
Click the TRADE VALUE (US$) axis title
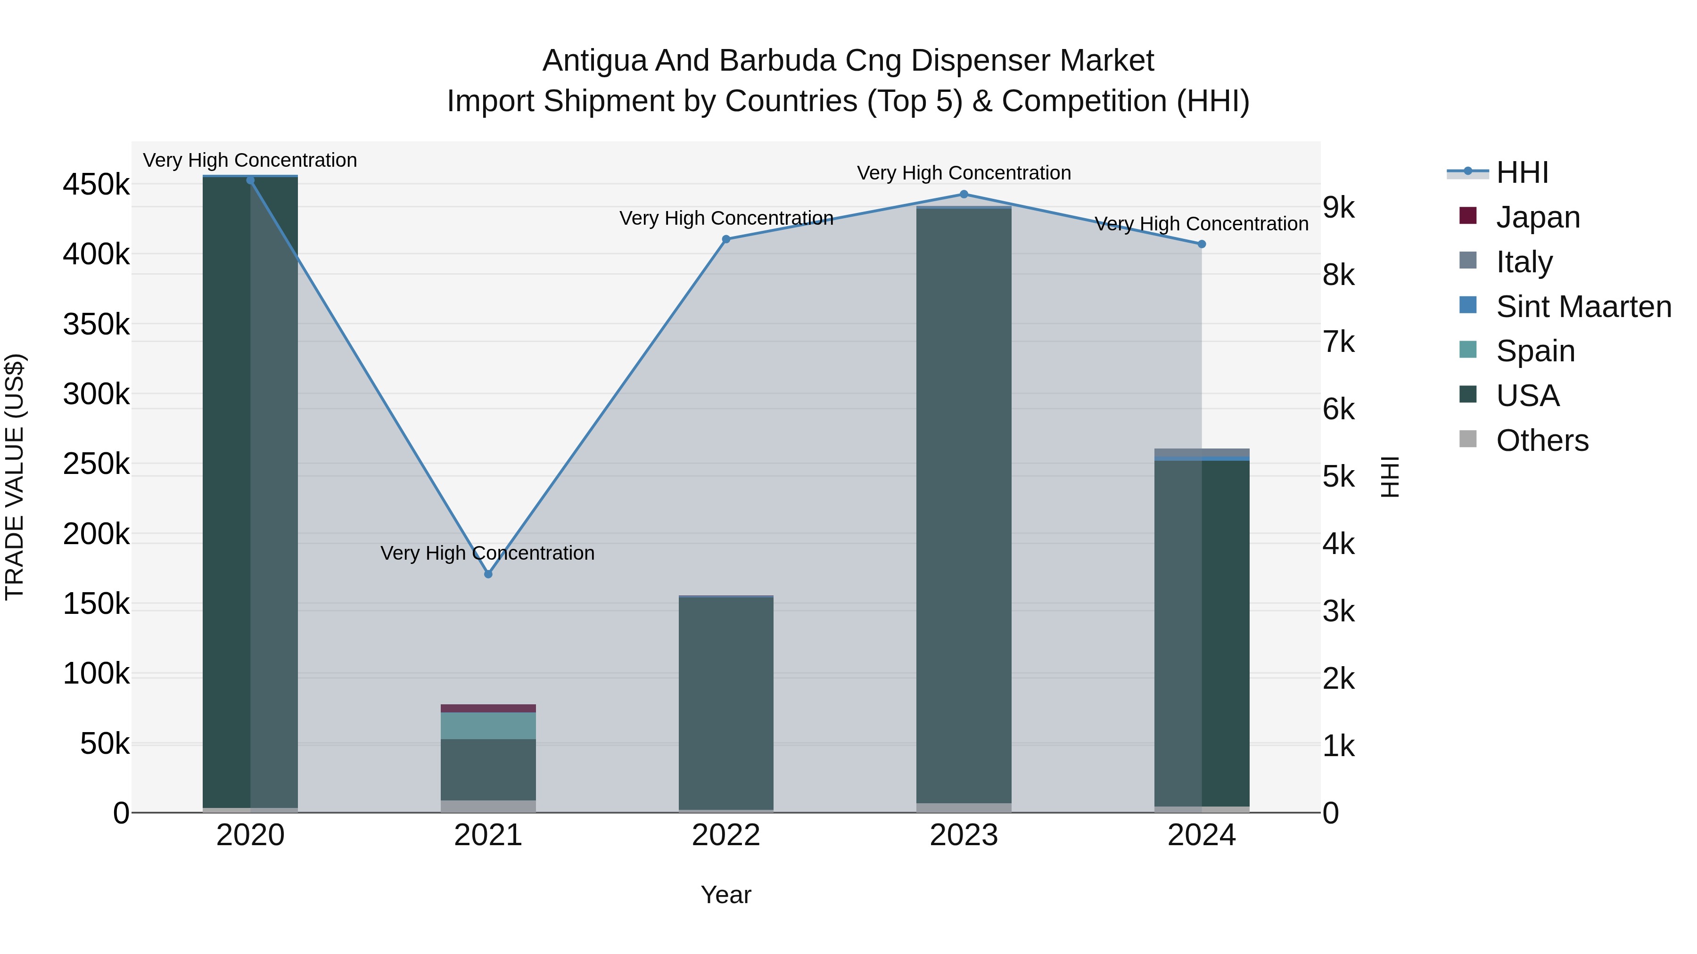[15, 477]
